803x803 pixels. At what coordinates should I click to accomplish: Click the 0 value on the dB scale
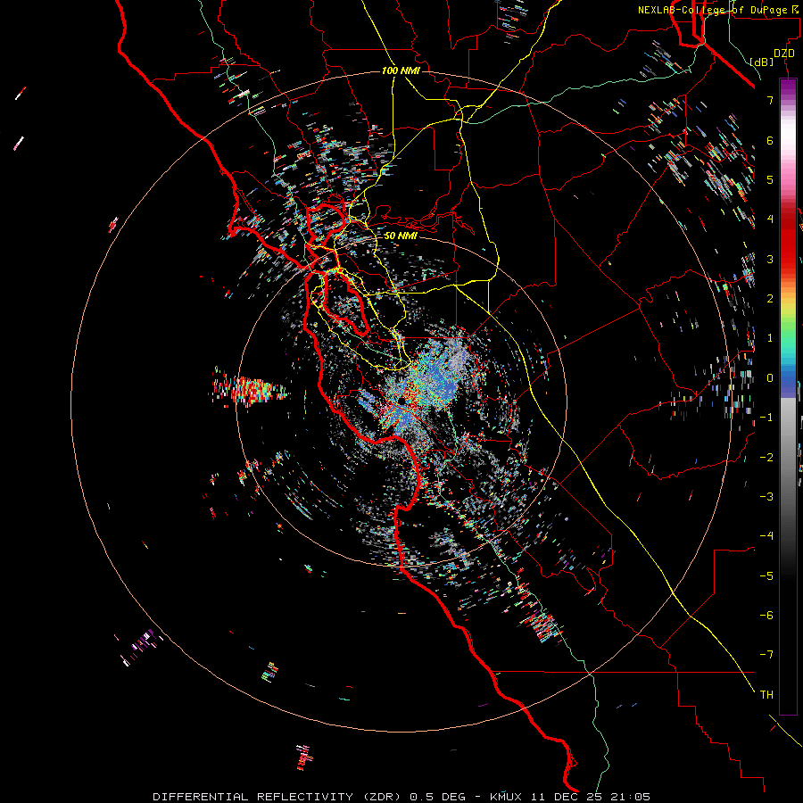770,378
